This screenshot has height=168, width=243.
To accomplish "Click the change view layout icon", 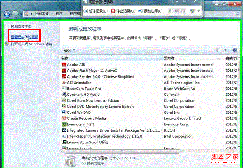I will [x=219, y=50].
